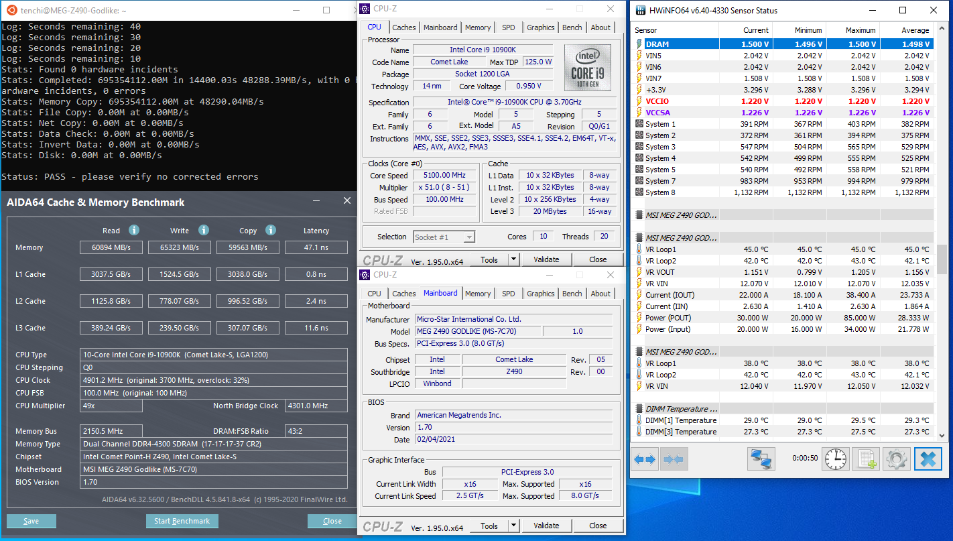
Task: Close sensor status with the blue X icon
Action: tap(928, 459)
